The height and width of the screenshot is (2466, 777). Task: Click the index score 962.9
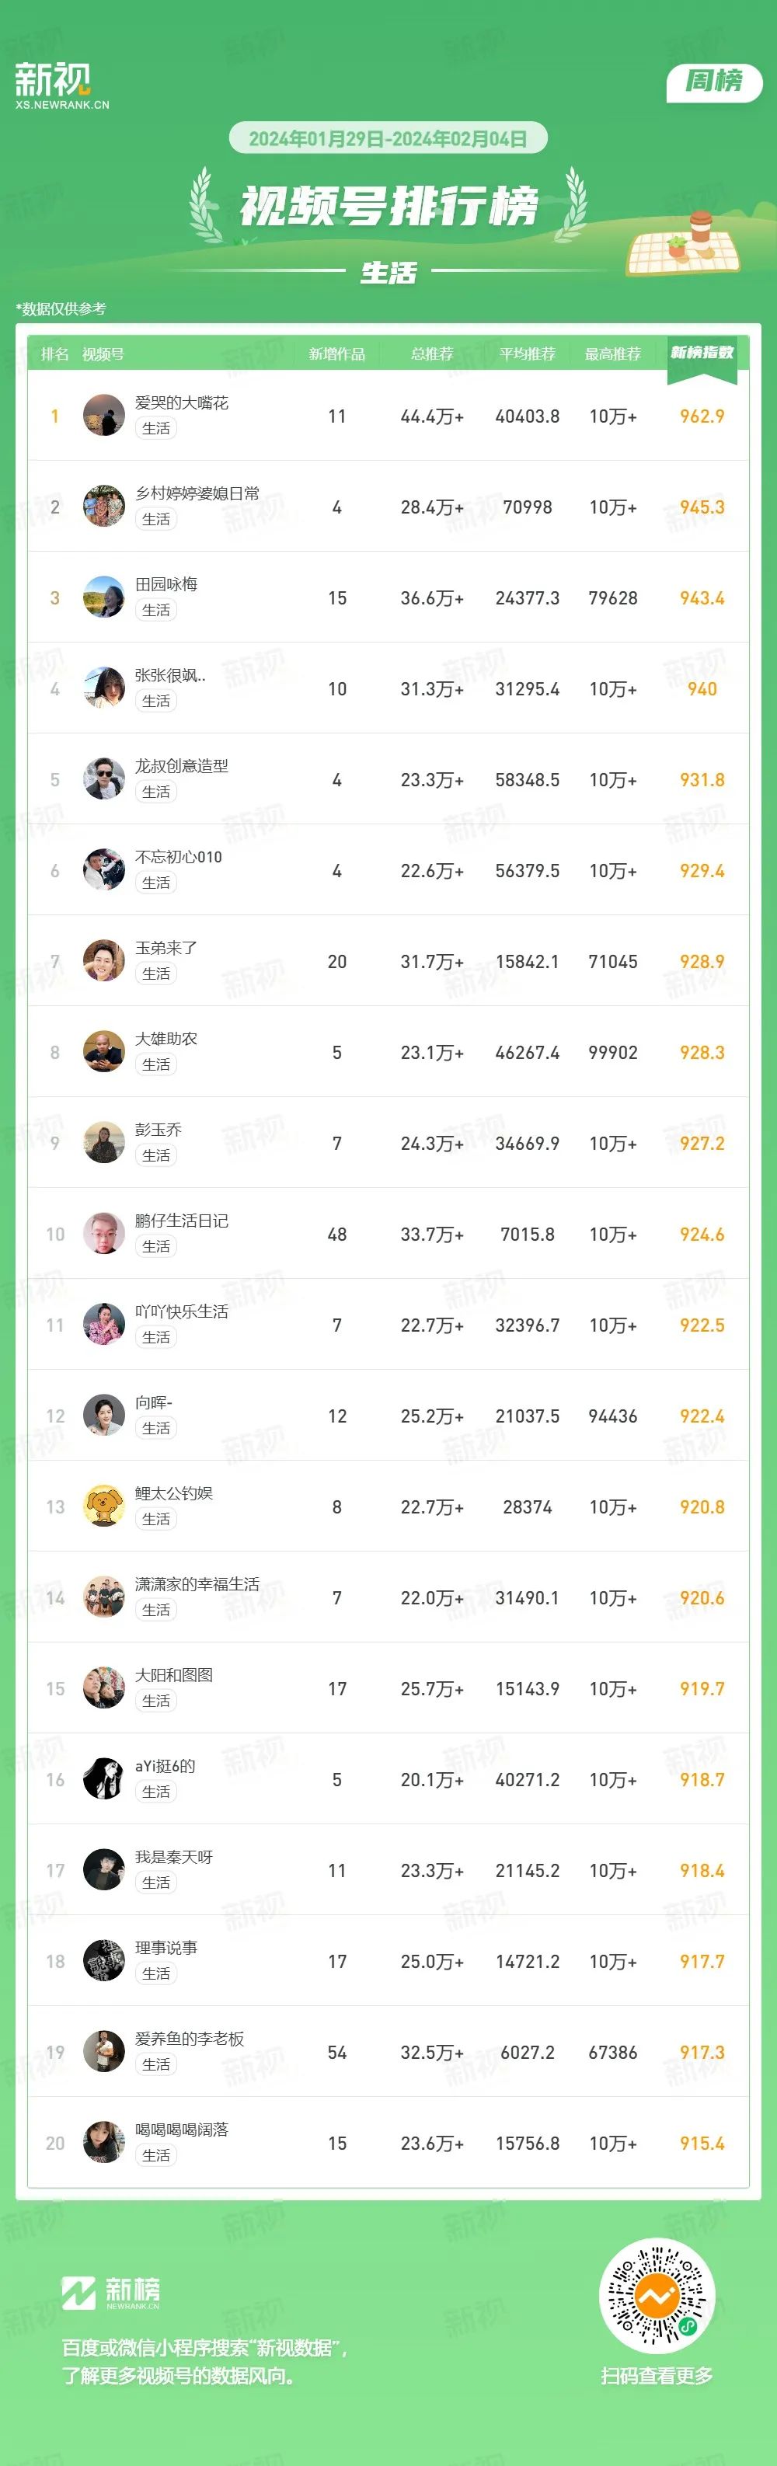pyautogui.click(x=702, y=416)
